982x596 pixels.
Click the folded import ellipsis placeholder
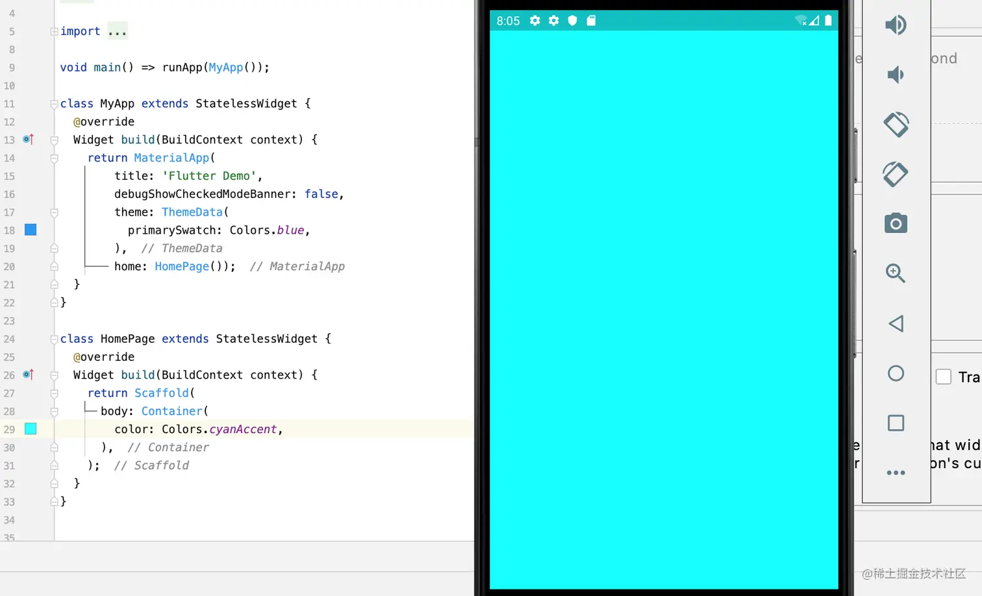pyautogui.click(x=118, y=31)
